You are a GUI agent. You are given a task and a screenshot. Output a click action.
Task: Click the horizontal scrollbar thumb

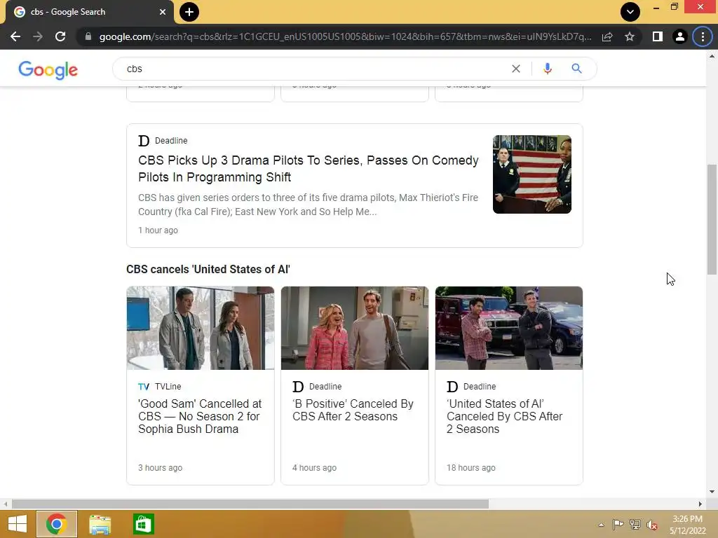pos(250,504)
